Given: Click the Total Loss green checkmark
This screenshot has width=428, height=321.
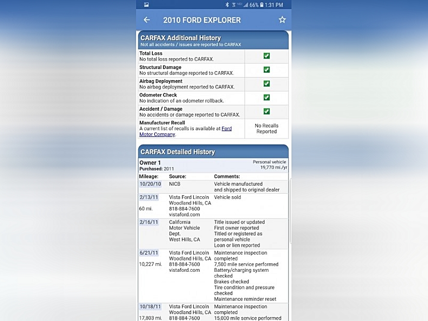Looking at the screenshot, I should (266, 56).
